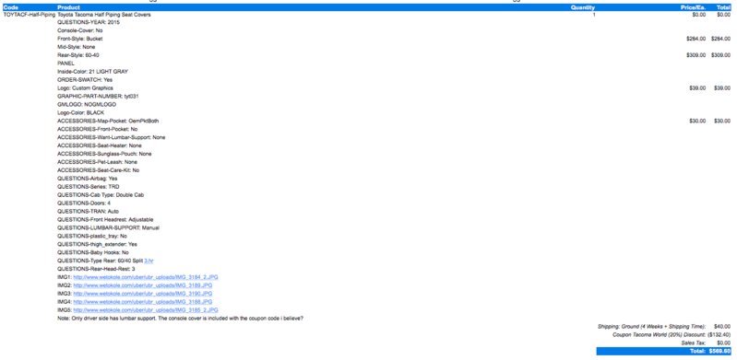Open the IMG3 link IMG_3190.JPG
This screenshot has width=737, height=360.
pos(143,294)
